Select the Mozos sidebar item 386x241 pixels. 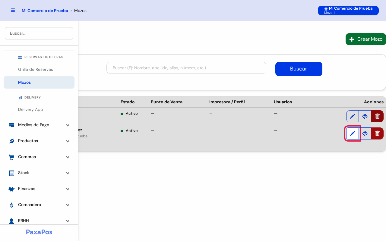(x=39, y=82)
